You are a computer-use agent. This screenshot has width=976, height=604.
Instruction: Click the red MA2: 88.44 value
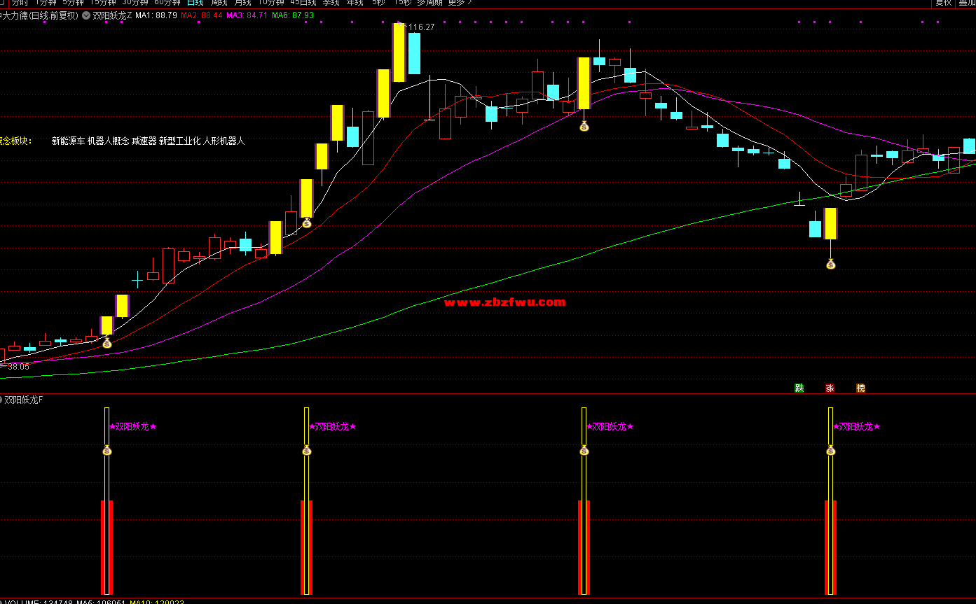[x=202, y=15]
